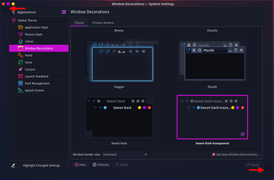The width and height of the screenshot is (274, 180).
Task: Toggle Highlight Changed Settings
Action: click(x=39, y=165)
